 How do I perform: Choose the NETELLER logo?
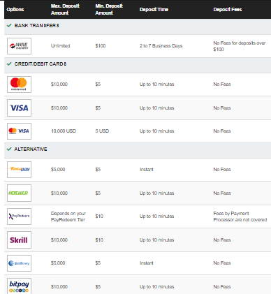pyautogui.click(x=19, y=193)
